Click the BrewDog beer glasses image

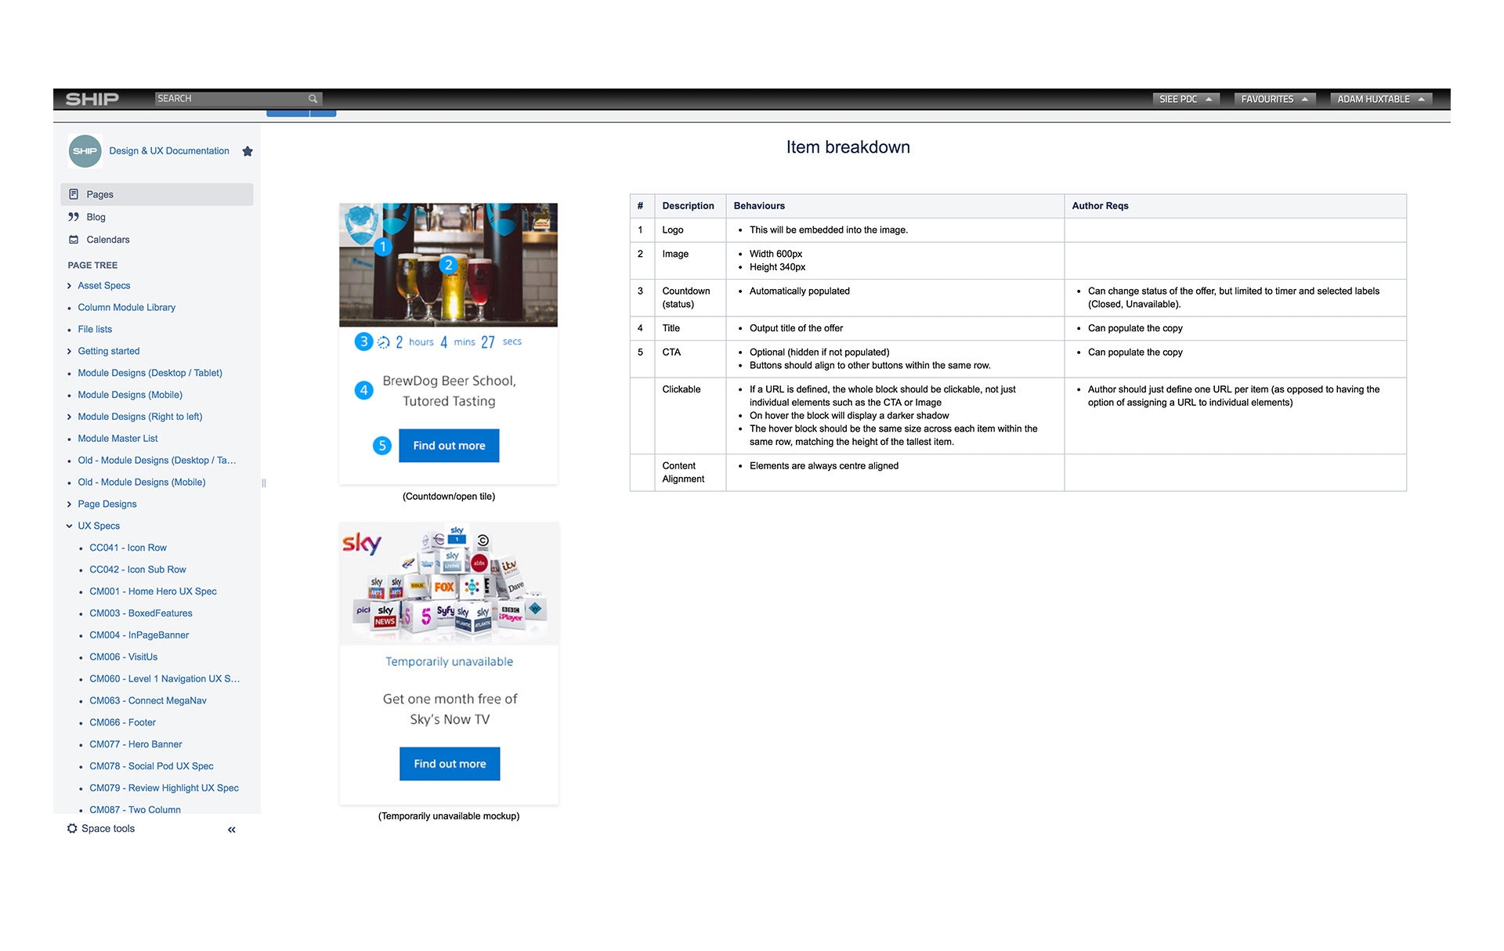pyautogui.click(x=449, y=265)
